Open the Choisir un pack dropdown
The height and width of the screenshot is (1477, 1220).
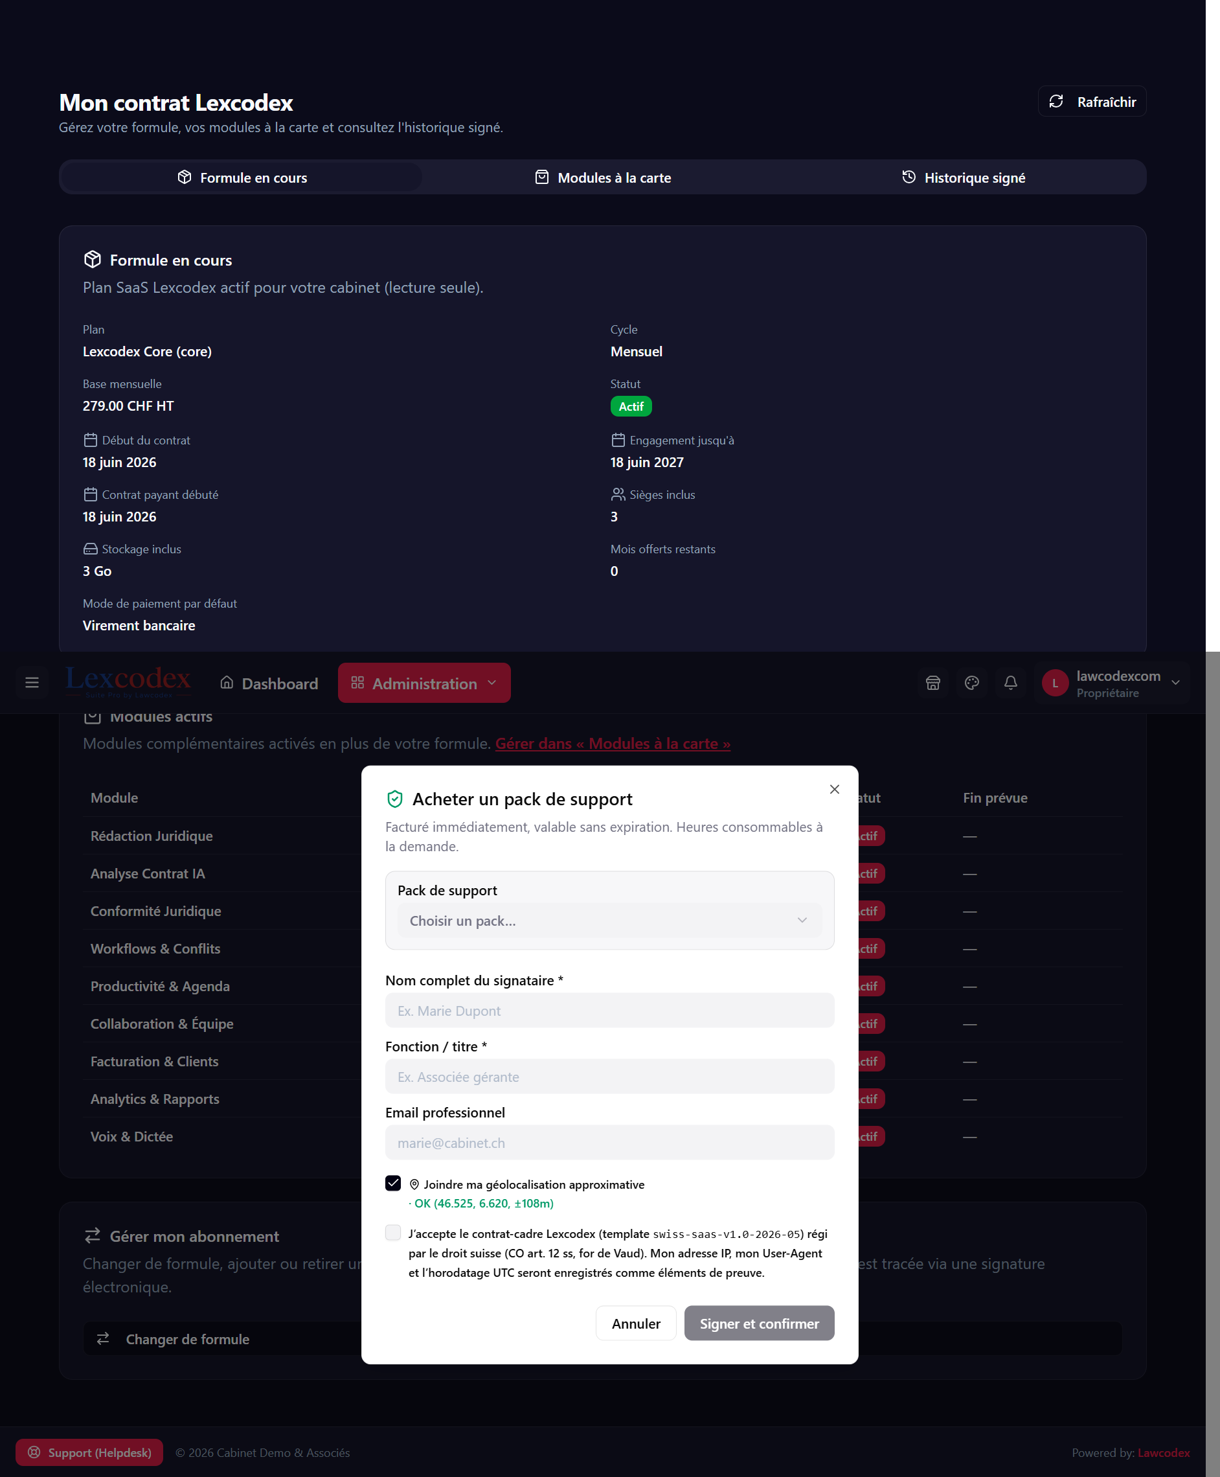point(609,921)
